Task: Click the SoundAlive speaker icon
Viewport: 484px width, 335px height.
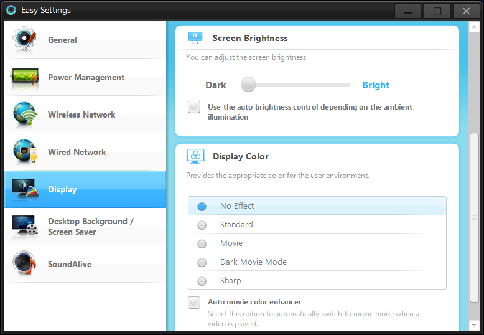Action: (25, 264)
